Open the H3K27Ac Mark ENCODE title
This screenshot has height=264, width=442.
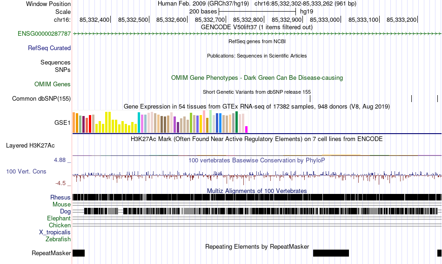[x=257, y=139]
